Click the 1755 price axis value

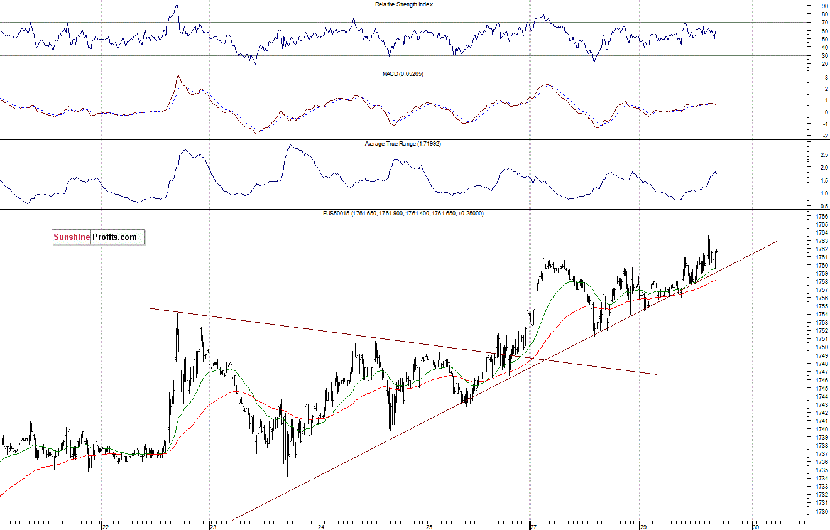pos(821,306)
